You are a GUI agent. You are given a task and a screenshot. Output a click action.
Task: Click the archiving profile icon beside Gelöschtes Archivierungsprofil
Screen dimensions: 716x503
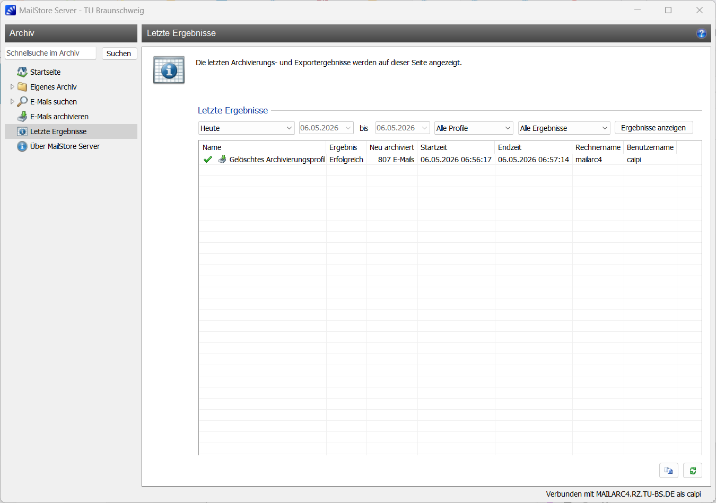pos(222,159)
